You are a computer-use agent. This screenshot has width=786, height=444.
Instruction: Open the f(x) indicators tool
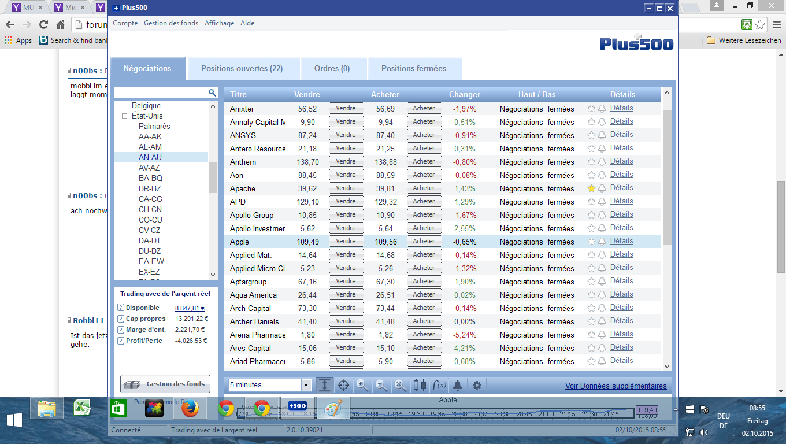(x=439, y=385)
